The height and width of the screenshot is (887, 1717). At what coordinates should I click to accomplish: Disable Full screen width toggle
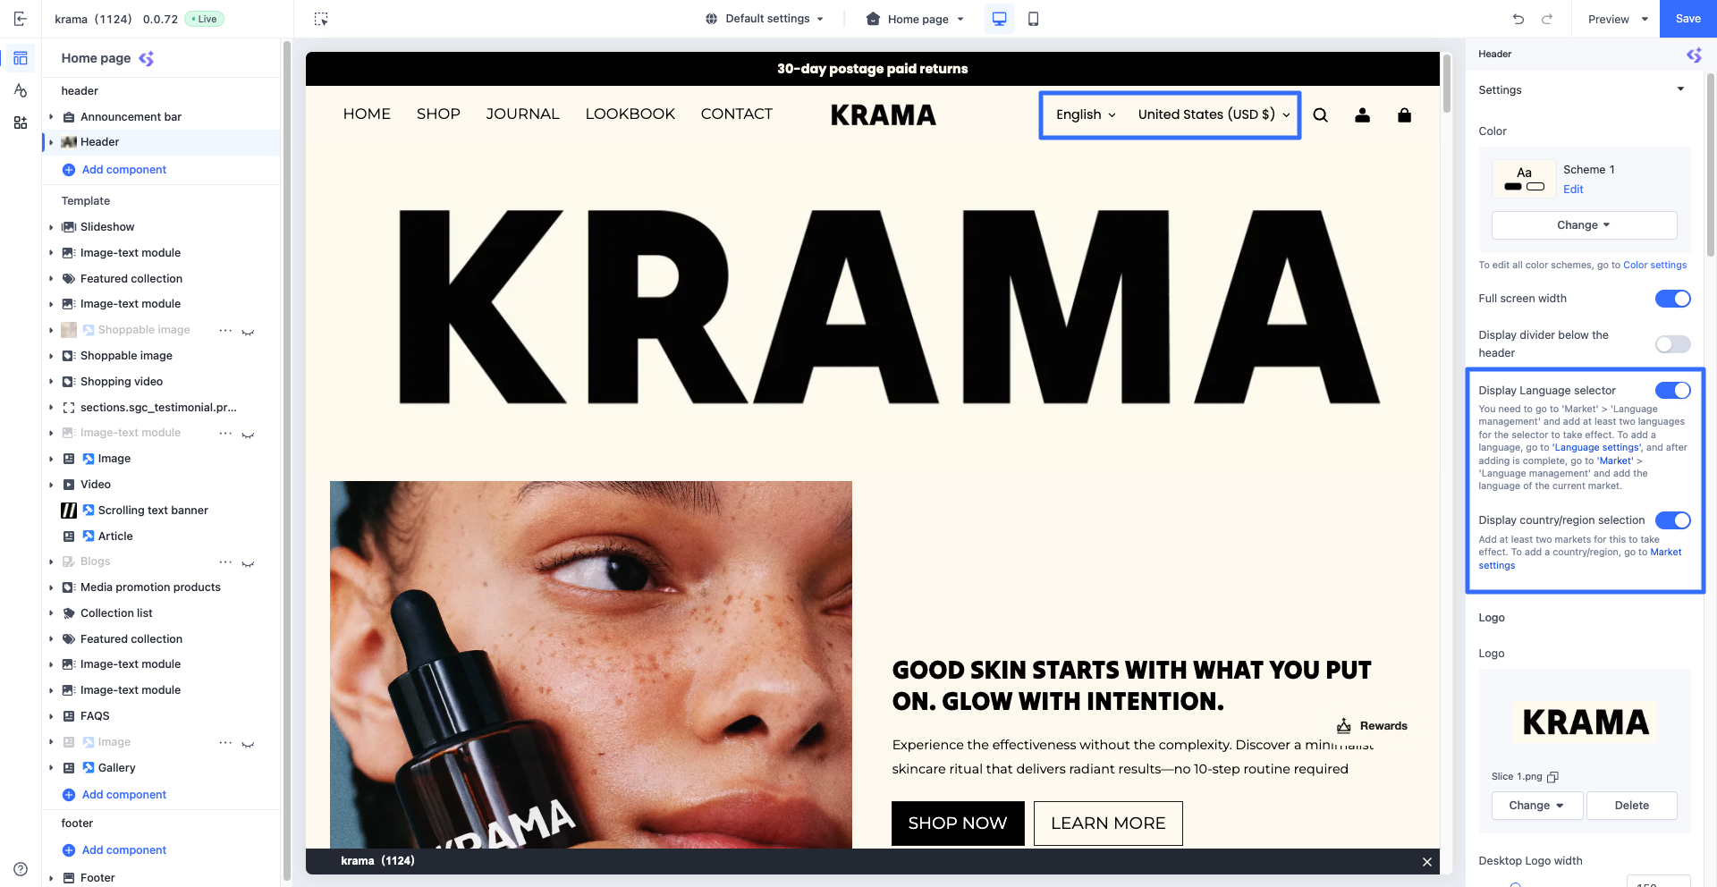[x=1672, y=299]
